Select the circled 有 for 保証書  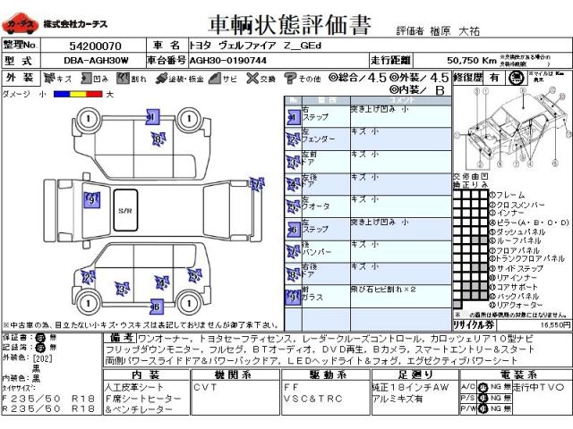[x=39, y=338]
